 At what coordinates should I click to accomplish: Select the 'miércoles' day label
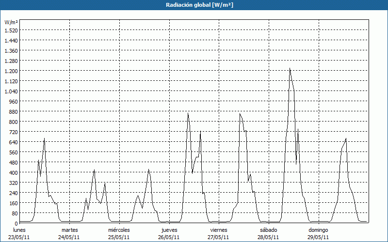[119, 230]
